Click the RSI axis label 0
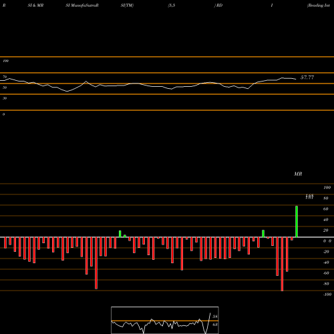Viewport: 334px width, 334px height. 3,114
